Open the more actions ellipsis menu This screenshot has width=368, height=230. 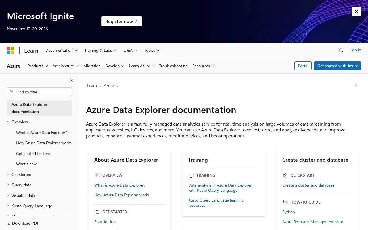[x=356, y=86]
